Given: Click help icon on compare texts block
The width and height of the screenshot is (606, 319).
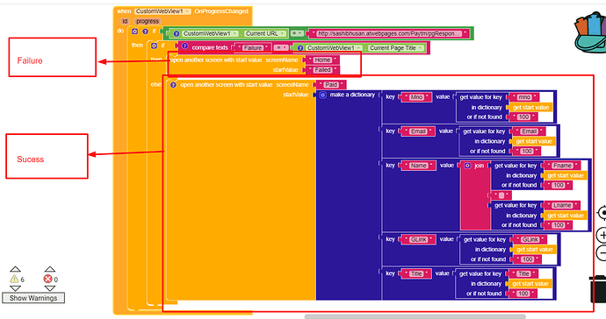Looking at the screenshot, I should (x=184, y=46).
